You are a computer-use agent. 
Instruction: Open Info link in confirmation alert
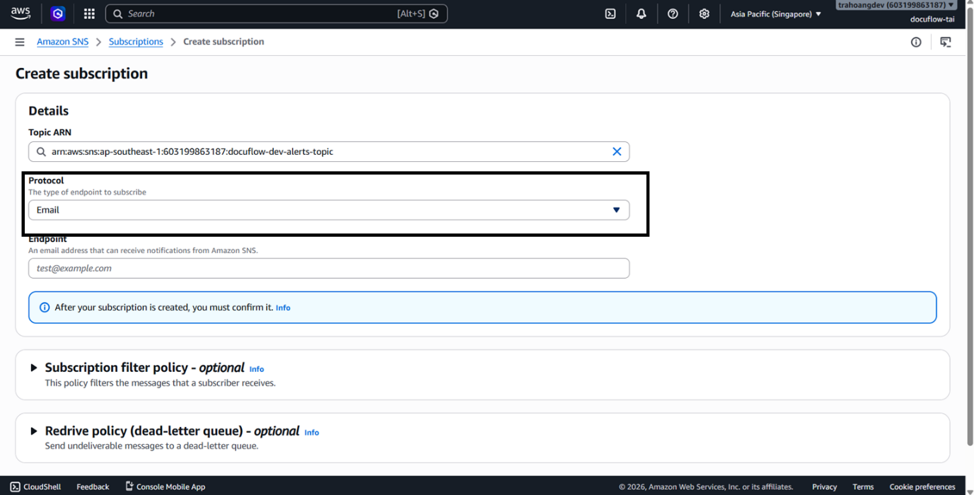click(283, 308)
